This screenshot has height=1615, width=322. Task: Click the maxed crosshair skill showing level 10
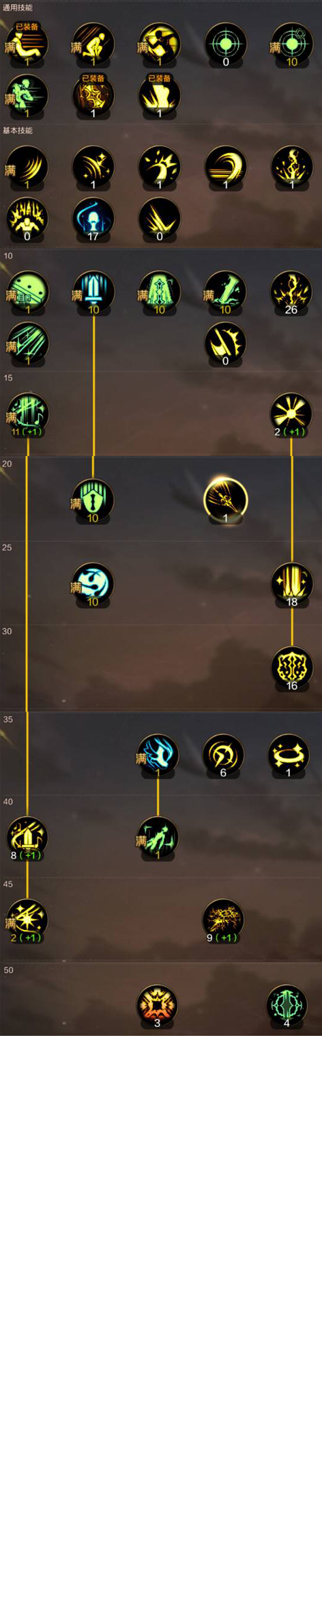(x=292, y=44)
